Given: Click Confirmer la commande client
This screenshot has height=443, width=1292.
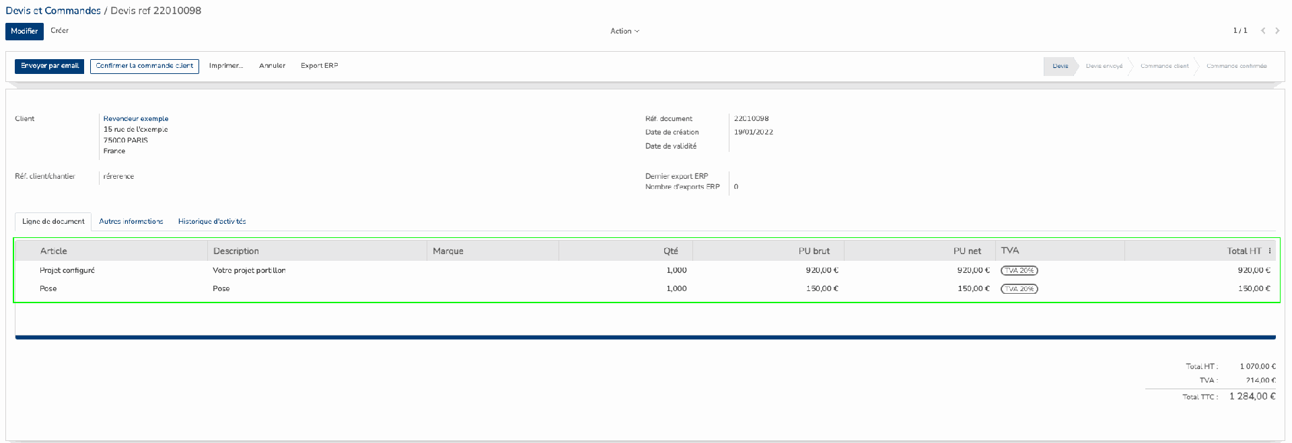Looking at the screenshot, I should (x=145, y=66).
